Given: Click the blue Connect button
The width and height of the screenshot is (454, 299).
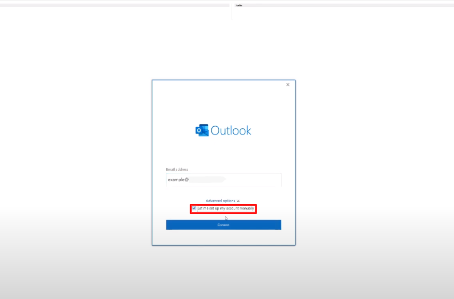Looking at the screenshot, I should 223,225.
